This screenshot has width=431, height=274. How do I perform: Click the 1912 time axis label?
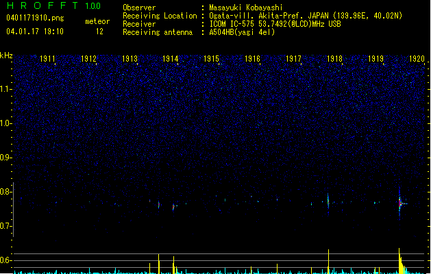coord(88,59)
